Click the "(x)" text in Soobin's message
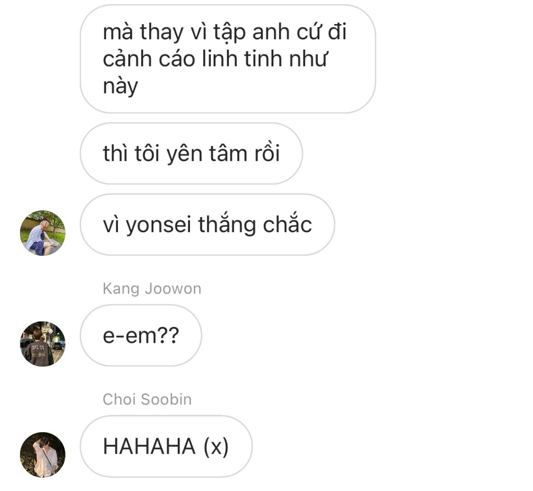 216,446
